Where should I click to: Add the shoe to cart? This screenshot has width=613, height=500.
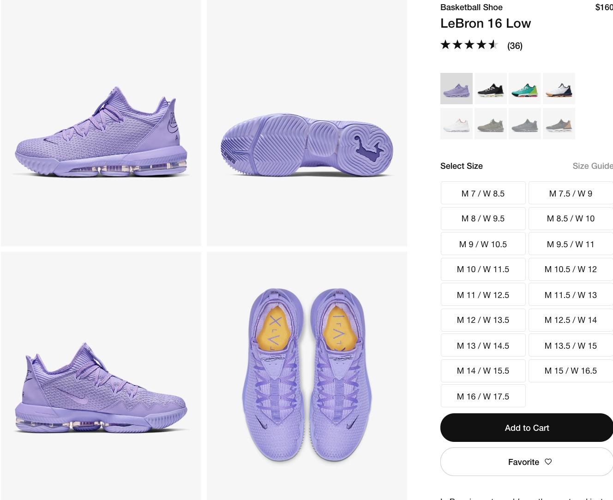[527, 428]
